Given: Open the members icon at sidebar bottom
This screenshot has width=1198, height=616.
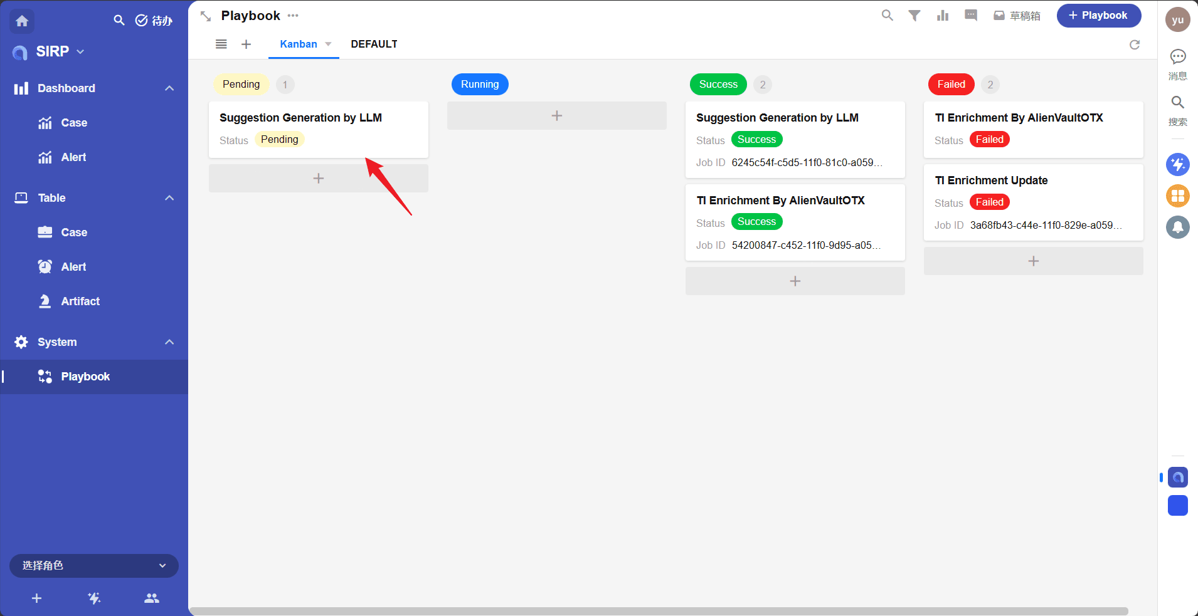Looking at the screenshot, I should tap(151, 598).
